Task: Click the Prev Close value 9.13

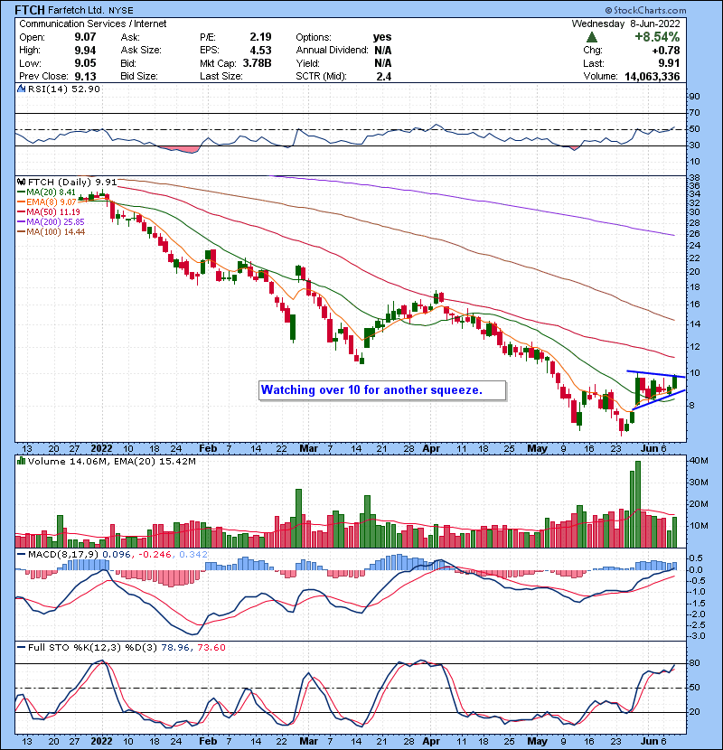Action: click(x=85, y=77)
